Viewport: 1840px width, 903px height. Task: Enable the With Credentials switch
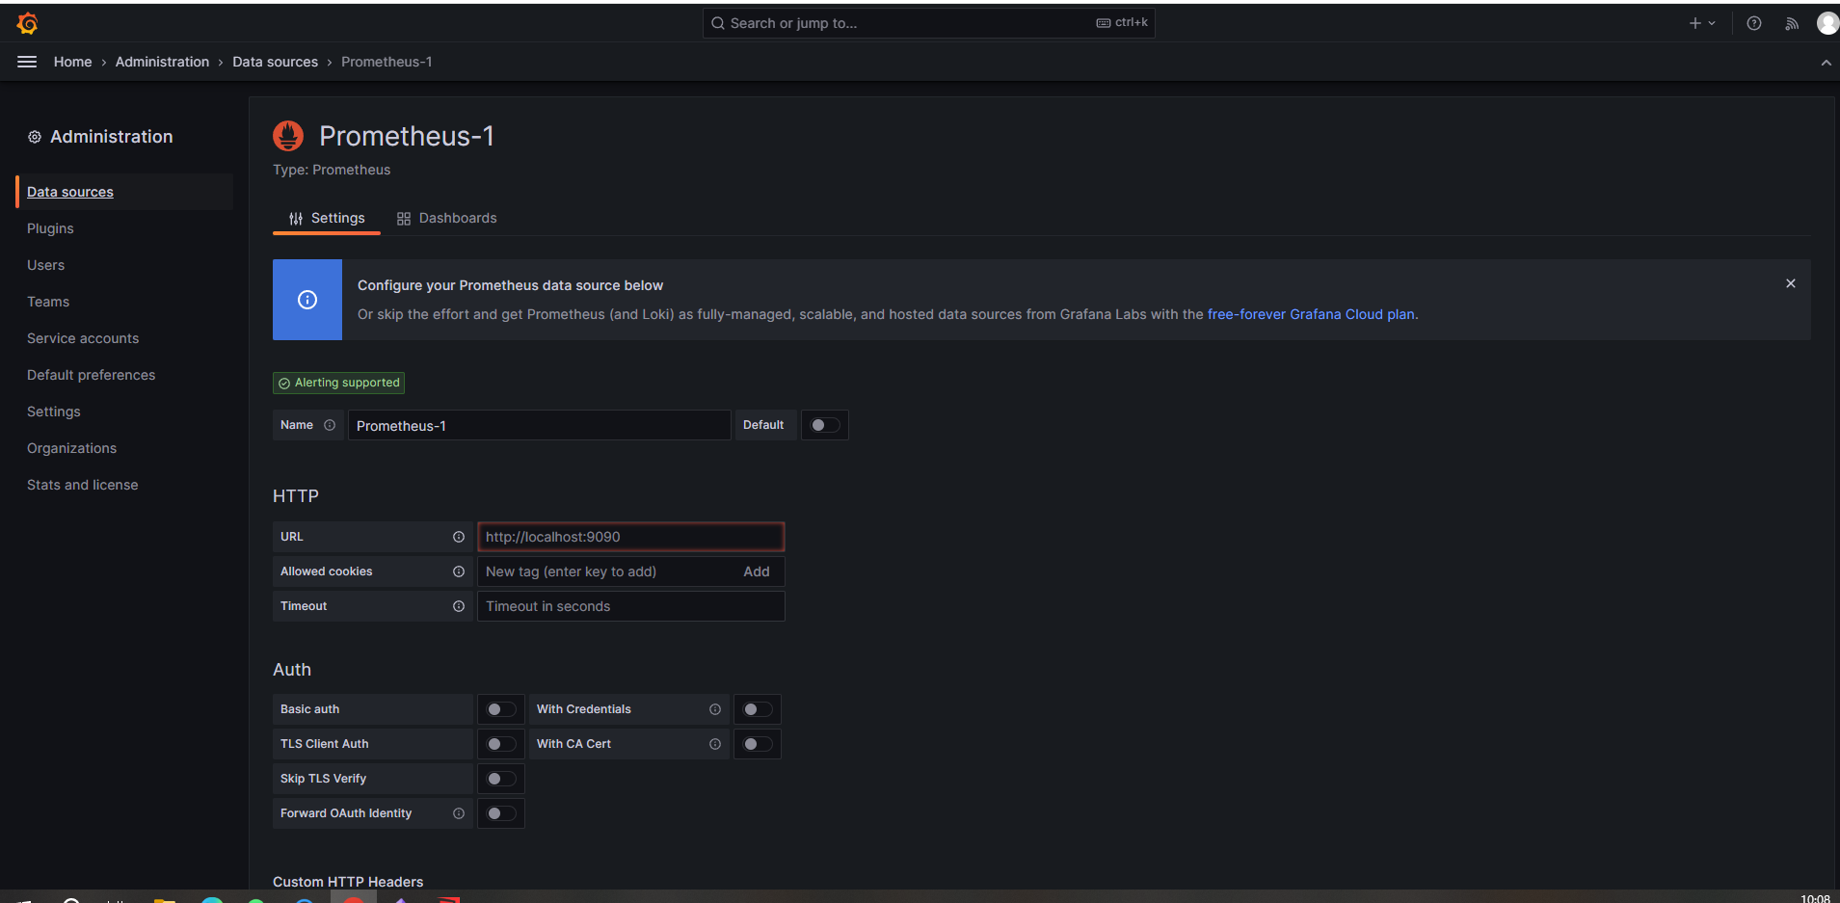(758, 709)
